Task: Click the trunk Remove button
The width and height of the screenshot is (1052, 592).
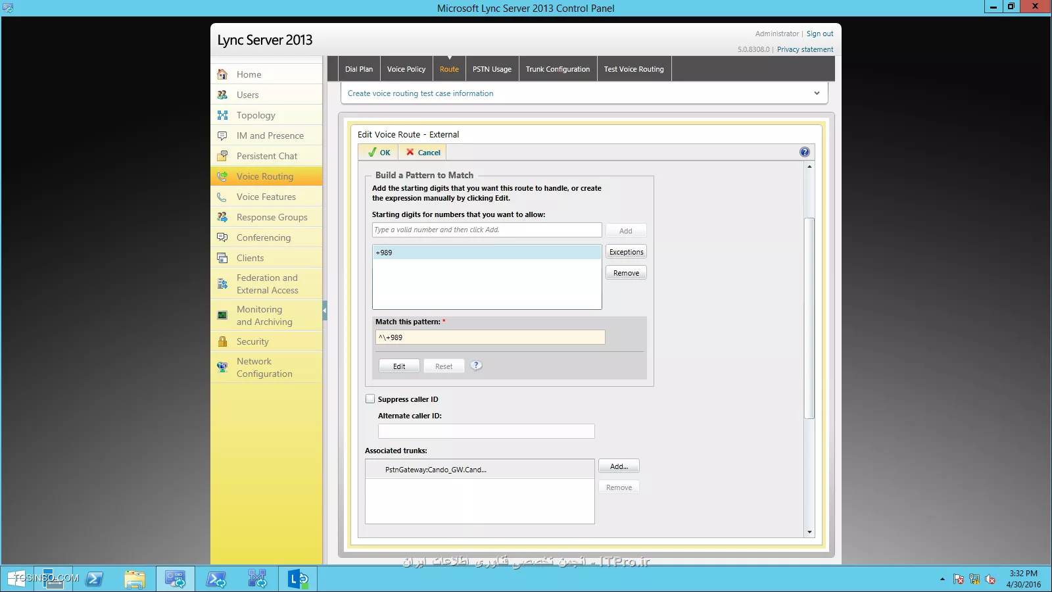Action: (619, 487)
